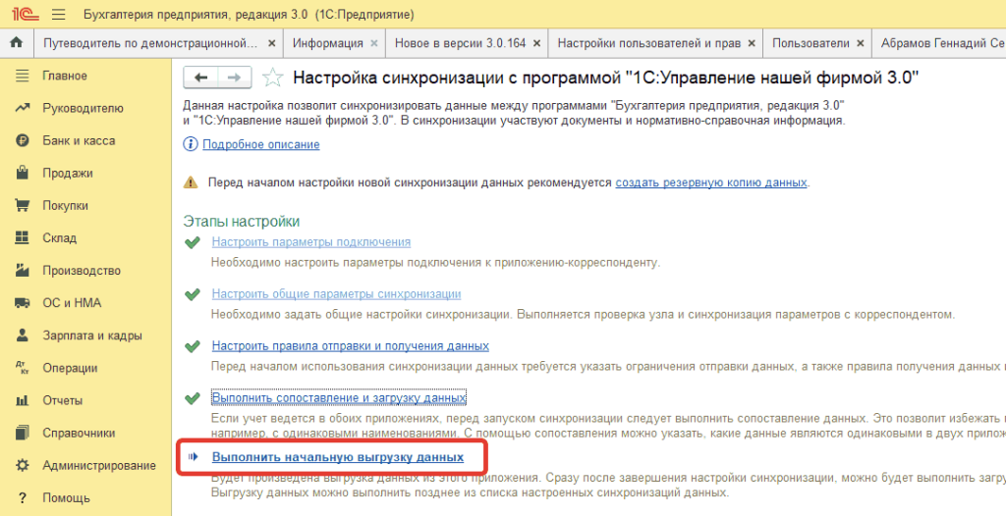This screenshot has height=516, width=1006.
Task: Close the Путеводитель по демонстрационной tab
Action: [x=271, y=43]
